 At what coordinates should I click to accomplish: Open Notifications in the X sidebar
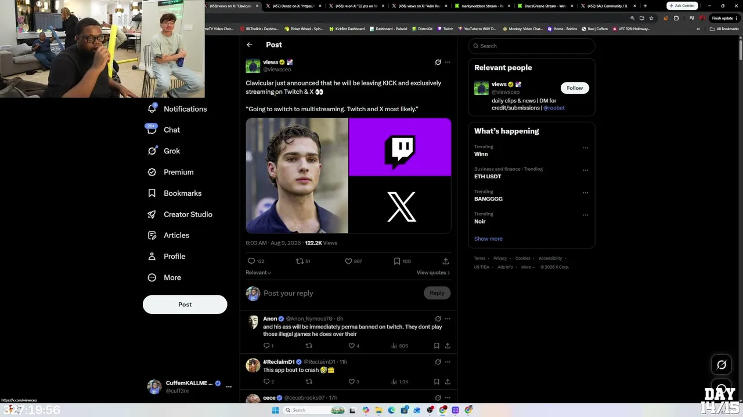[x=178, y=109]
